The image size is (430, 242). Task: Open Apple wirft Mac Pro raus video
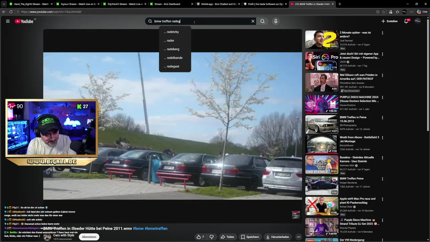[x=321, y=206]
